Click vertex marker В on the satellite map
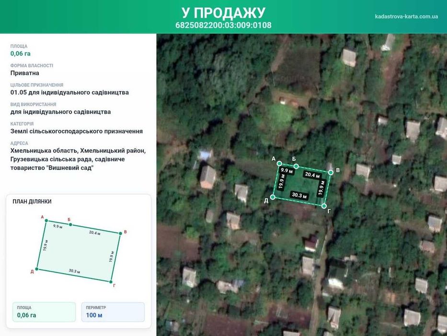 (x=331, y=172)
